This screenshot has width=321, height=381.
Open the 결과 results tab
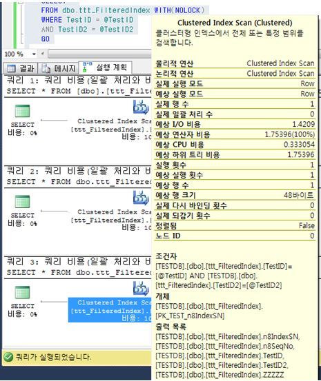click(x=20, y=68)
